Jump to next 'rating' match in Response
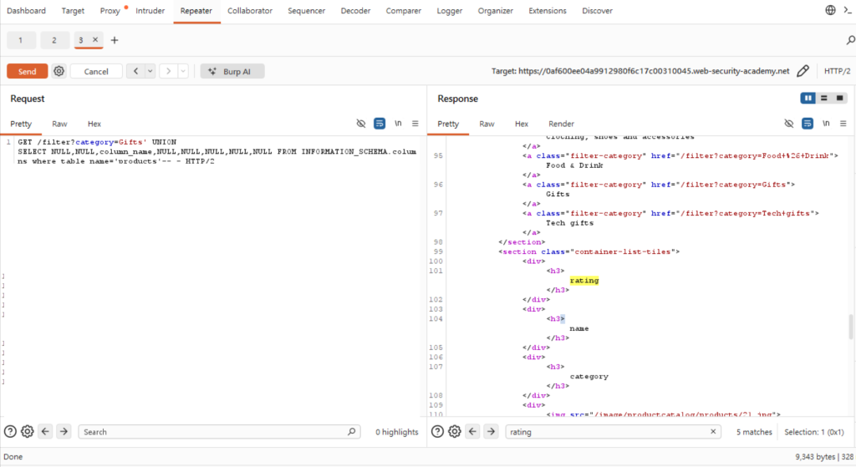The image size is (856, 467). click(x=491, y=432)
